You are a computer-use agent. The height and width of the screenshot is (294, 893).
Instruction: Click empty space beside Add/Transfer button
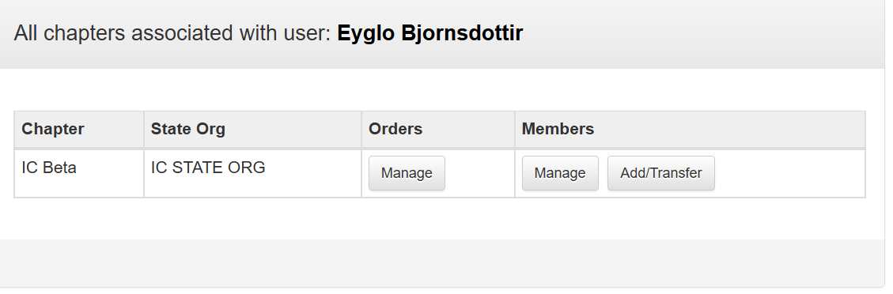click(x=789, y=173)
